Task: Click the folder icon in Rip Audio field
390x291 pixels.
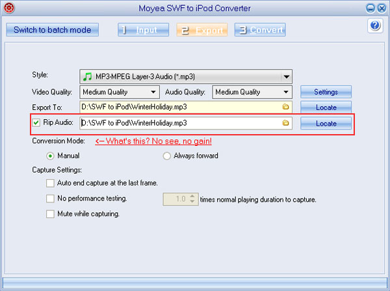Action: point(285,123)
